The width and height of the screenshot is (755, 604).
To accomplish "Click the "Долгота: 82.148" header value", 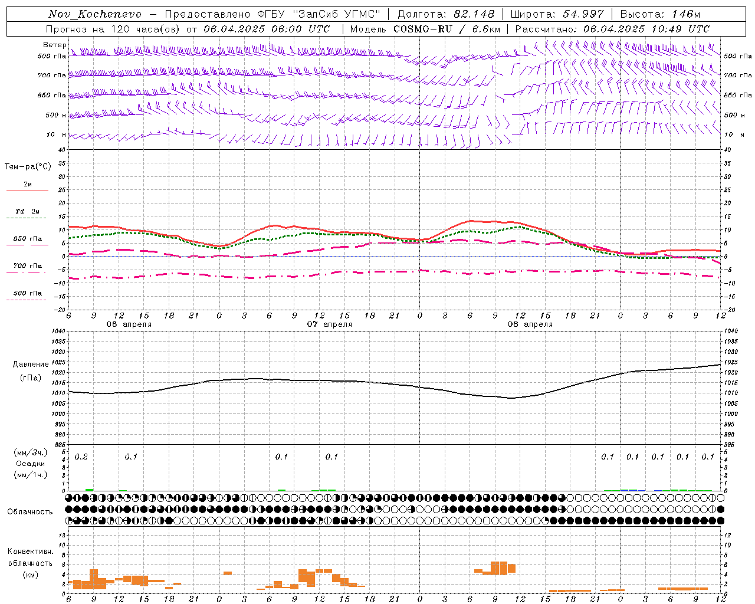I will [x=446, y=14].
